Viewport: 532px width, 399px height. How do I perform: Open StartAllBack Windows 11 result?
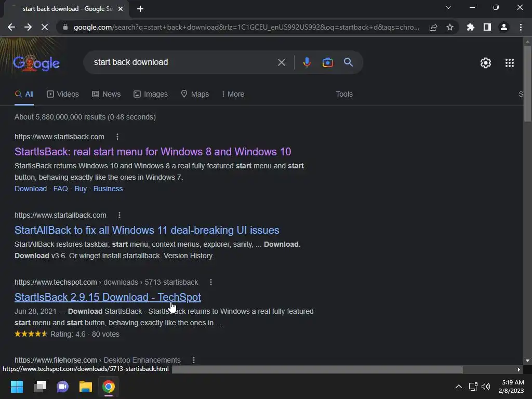[x=147, y=230]
